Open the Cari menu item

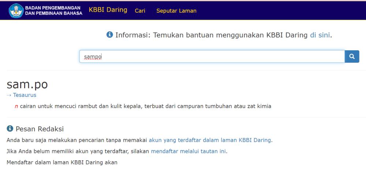[x=140, y=11]
